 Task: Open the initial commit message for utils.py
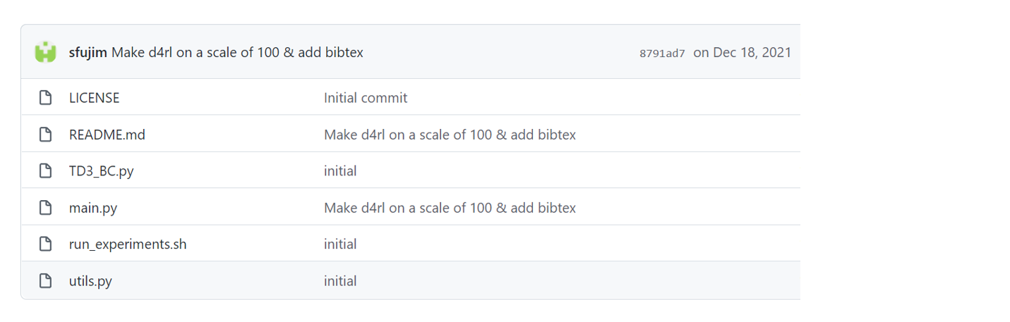tap(340, 281)
